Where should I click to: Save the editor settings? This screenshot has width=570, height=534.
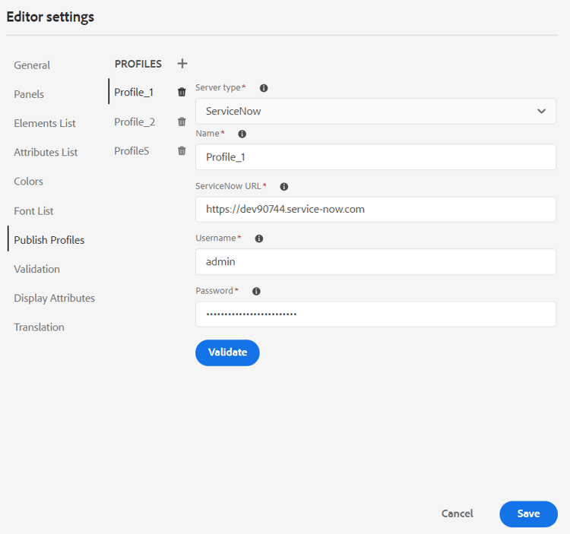click(x=528, y=514)
